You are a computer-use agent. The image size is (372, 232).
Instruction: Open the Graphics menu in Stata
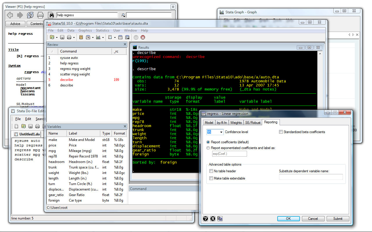pyautogui.click(x=85, y=30)
